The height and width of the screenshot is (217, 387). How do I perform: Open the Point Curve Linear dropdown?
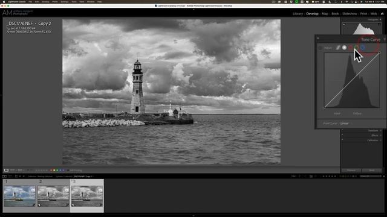pos(344,123)
